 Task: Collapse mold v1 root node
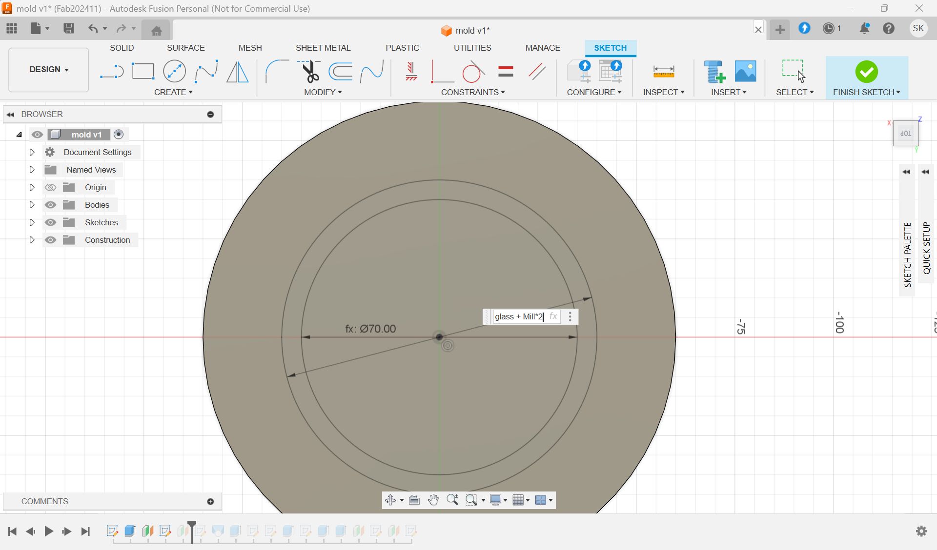tap(19, 135)
